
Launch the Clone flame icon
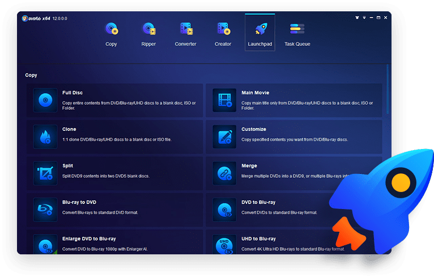tap(45, 137)
